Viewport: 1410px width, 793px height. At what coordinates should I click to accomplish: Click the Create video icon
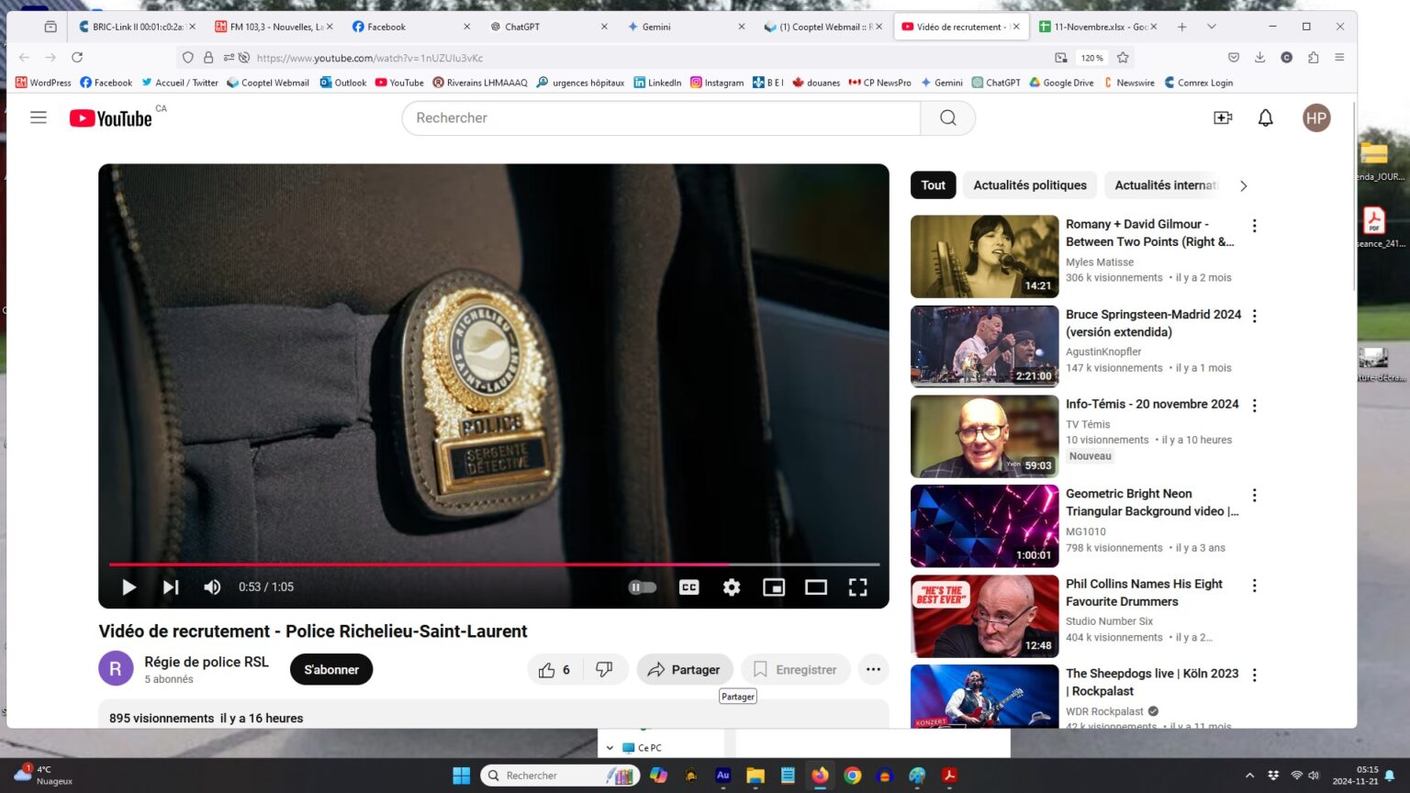coord(1223,117)
